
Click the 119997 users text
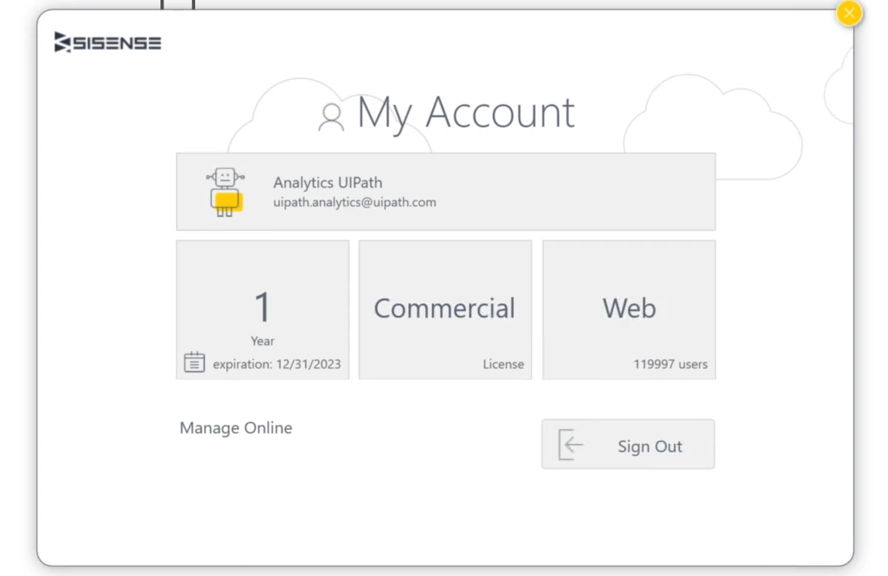click(x=670, y=364)
